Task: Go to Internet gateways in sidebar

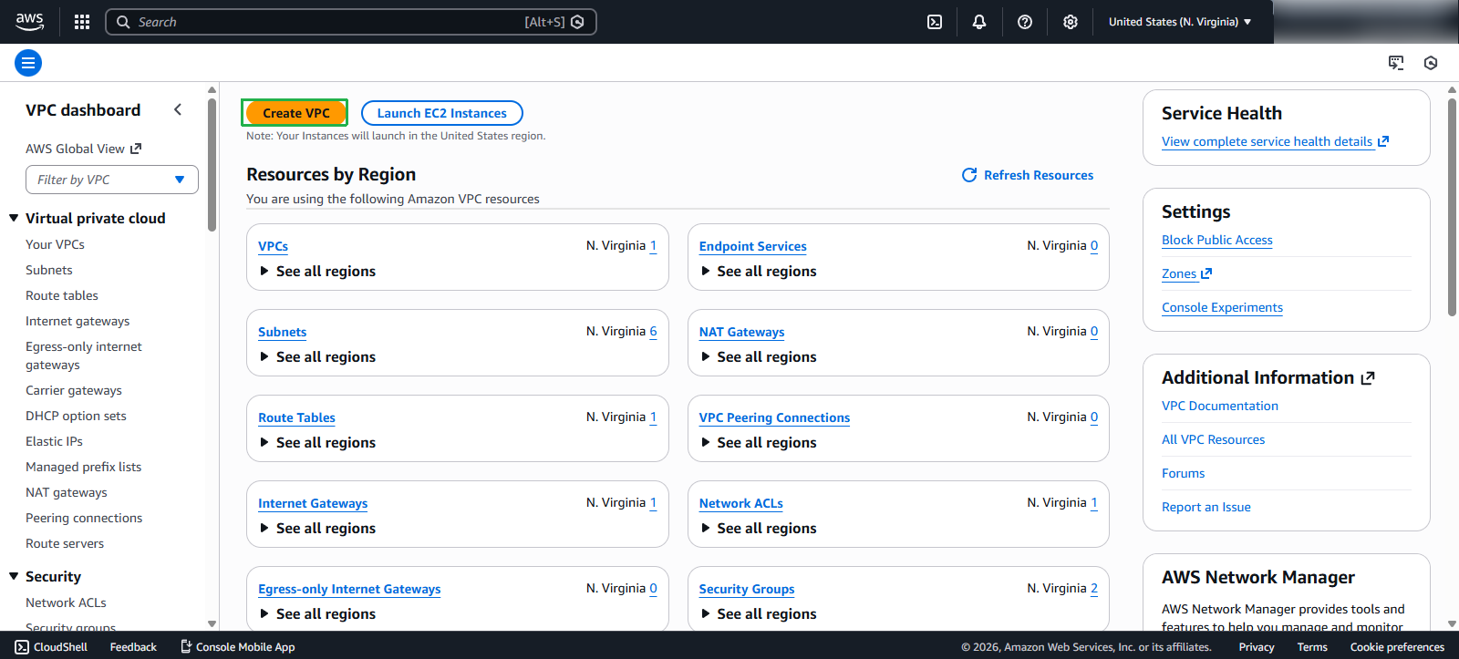Action: click(x=78, y=321)
